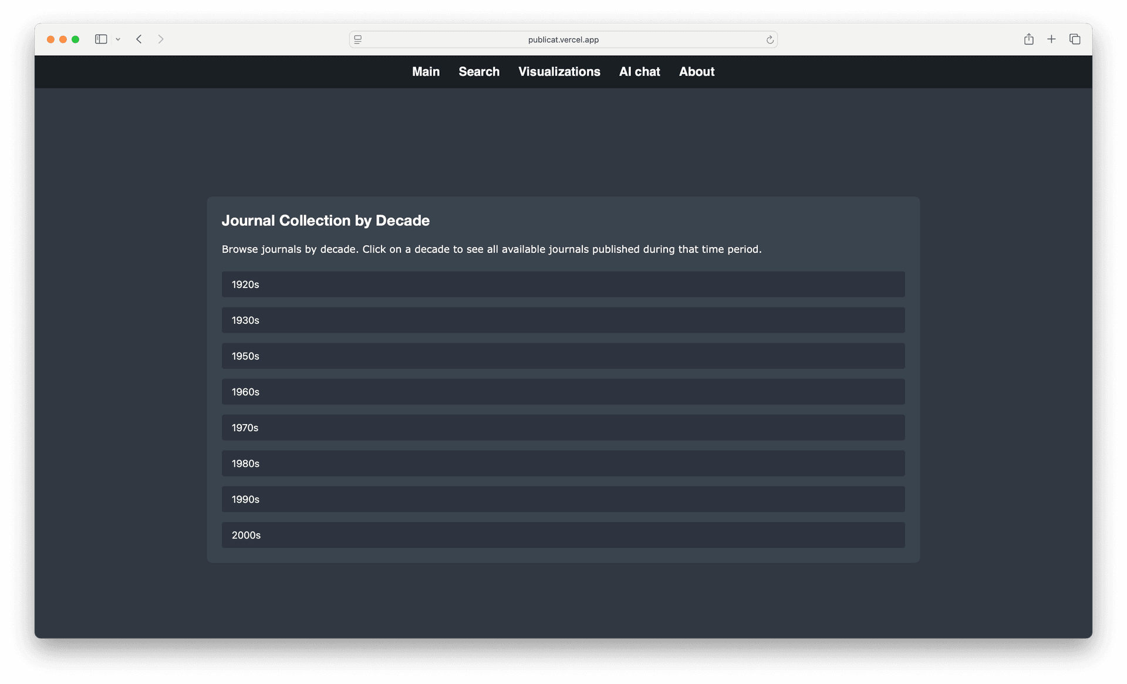This screenshot has height=684, width=1127.
Task: Go to the Search page
Action: [x=479, y=72]
